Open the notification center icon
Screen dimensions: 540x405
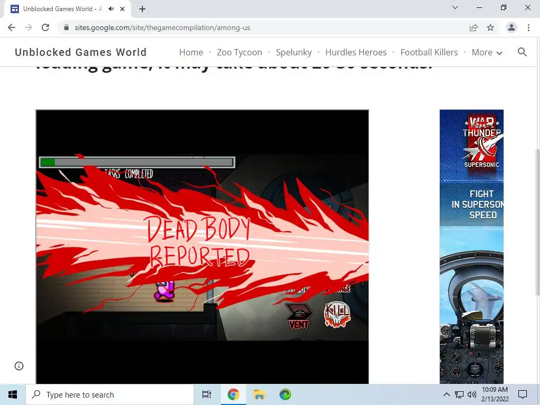point(523,394)
